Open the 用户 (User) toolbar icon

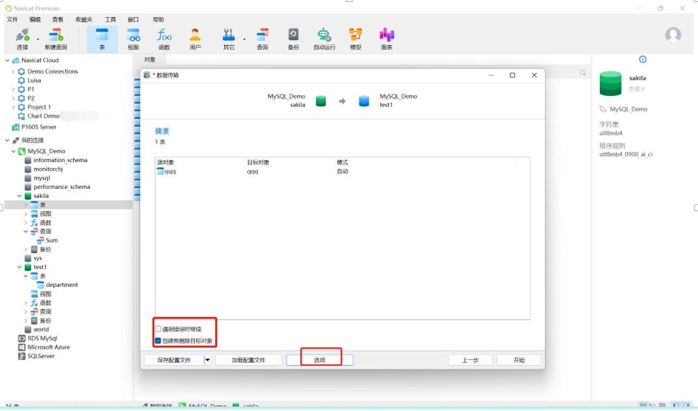click(195, 38)
